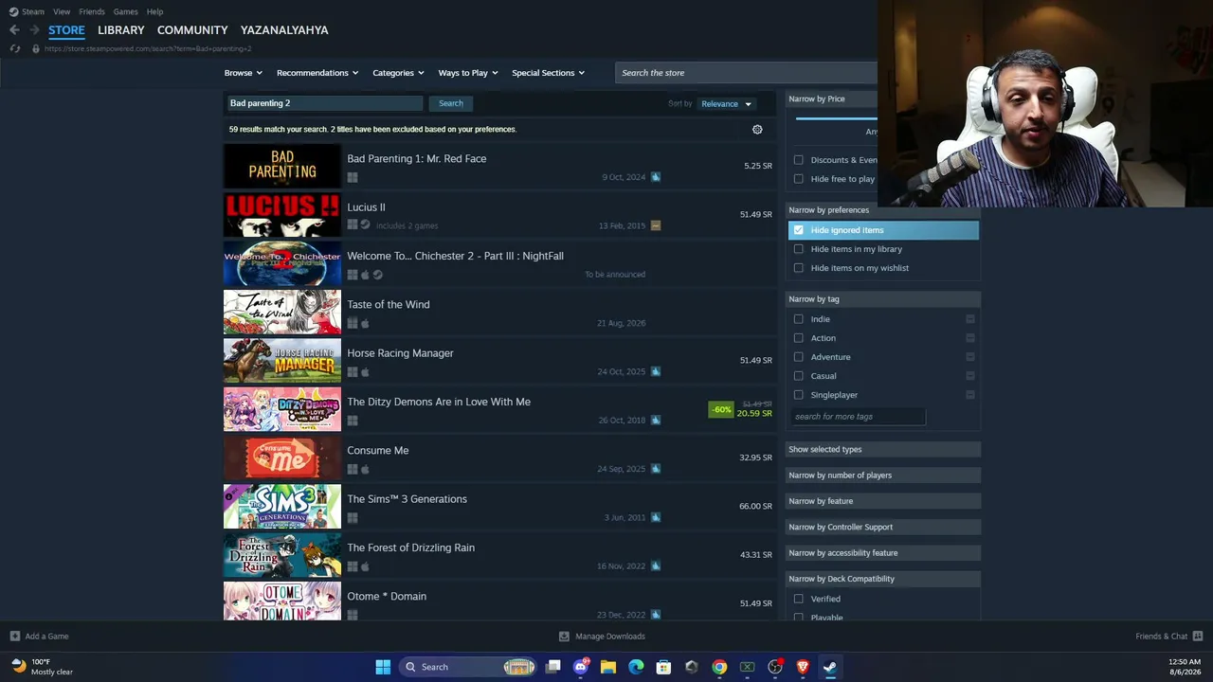Click the SteamOS platform icon under Welcome To... Chichester 2
1213x682 pixels.
[377, 275]
